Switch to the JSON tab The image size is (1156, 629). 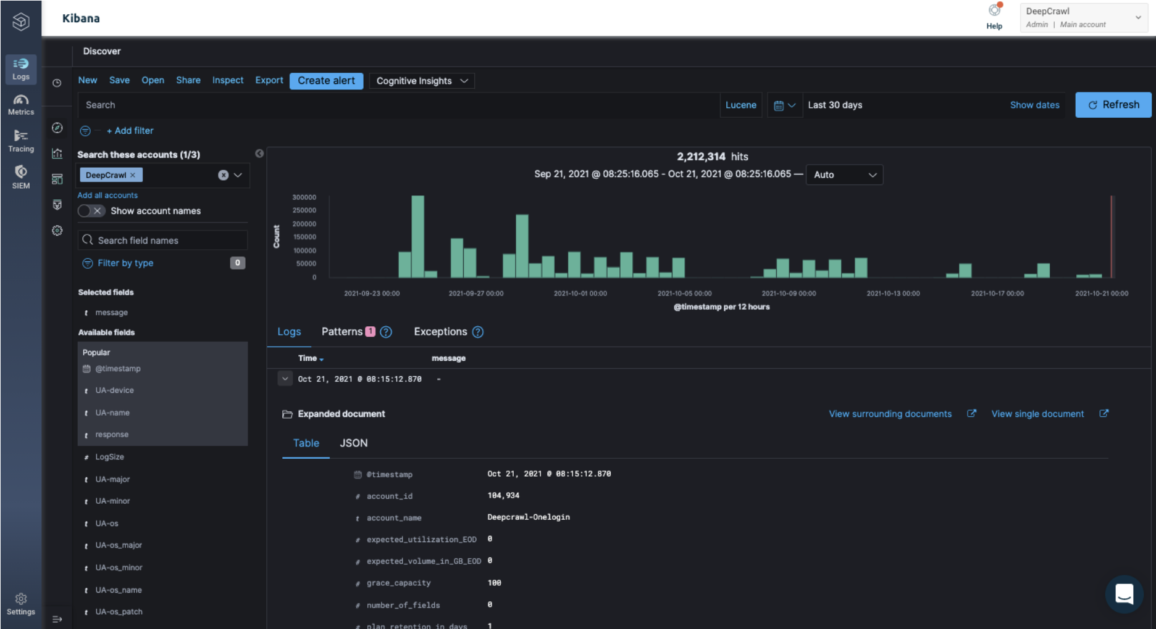(x=354, y=443)
